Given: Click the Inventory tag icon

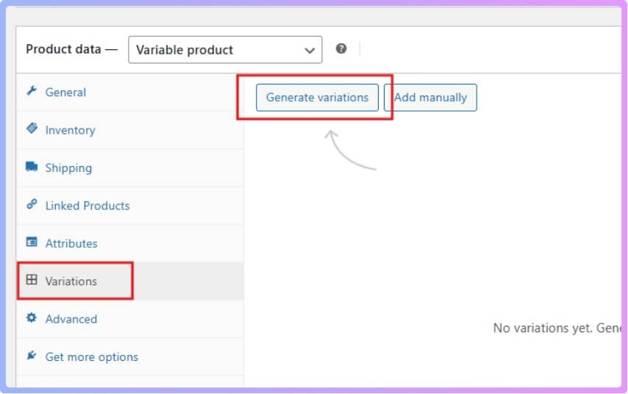Looking at the screenshot, I should coord(32,128).
